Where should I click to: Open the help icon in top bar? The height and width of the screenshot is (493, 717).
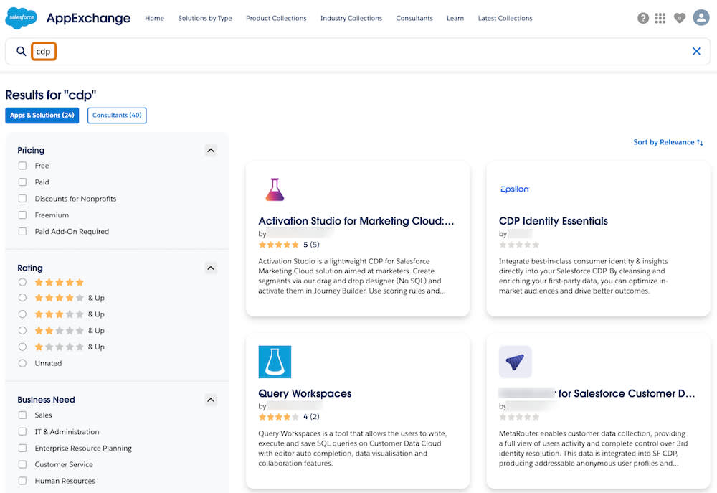tap(643, 17)
